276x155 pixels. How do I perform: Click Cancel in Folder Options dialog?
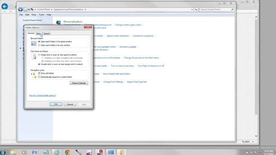pos(70,104)
